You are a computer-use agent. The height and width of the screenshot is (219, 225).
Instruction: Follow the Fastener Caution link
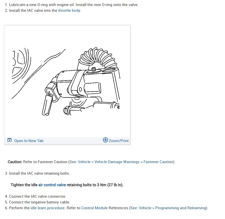pyautogui.click(x=158, y=162)
